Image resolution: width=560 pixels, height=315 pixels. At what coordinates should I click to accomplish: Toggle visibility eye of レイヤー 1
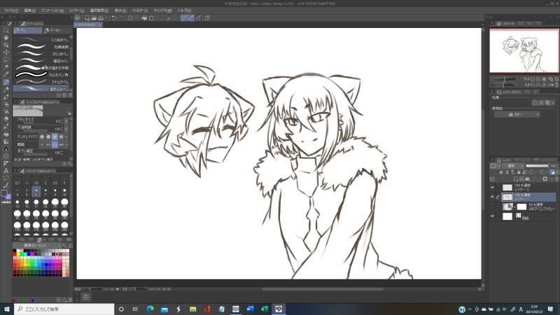[x=493, y=197]
